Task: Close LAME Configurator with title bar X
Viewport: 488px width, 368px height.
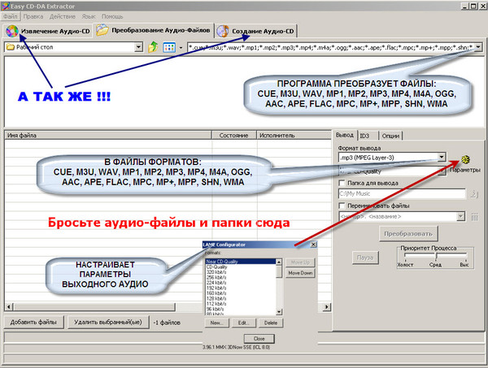Action: [313, 245]
